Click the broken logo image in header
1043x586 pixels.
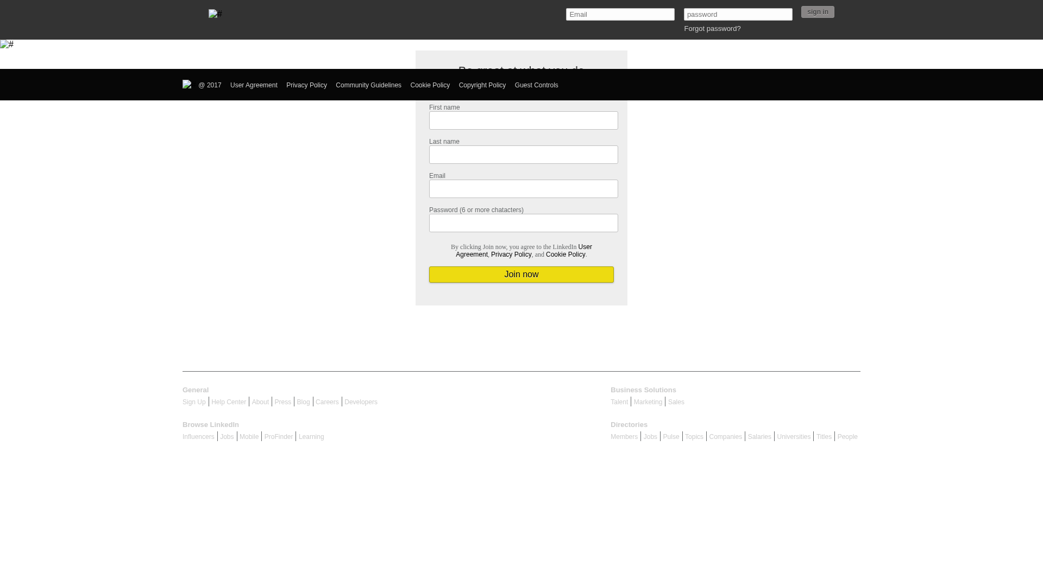point(215,14)
